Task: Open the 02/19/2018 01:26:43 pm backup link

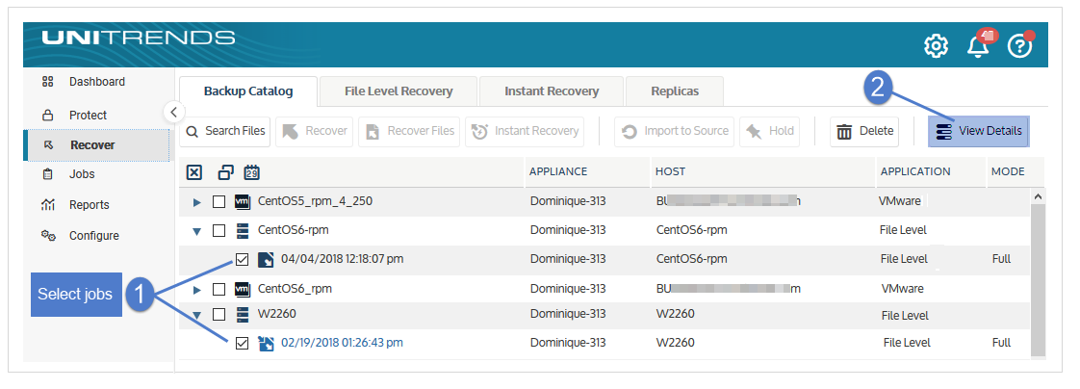Action: click(x=342, y=343)
